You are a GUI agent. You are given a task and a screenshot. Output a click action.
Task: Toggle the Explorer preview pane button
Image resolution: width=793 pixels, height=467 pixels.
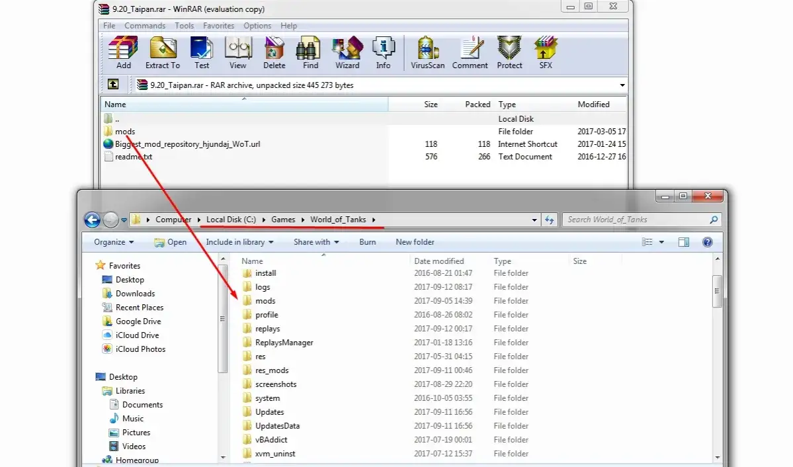pyautogui.click(x=684, y=242)
